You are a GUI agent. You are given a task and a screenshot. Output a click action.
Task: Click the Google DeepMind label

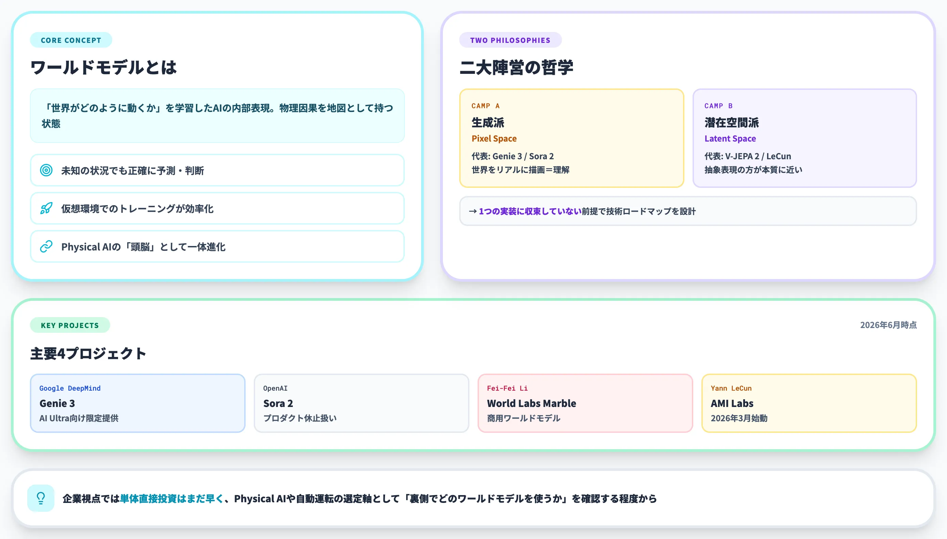(x=70, y=388)
